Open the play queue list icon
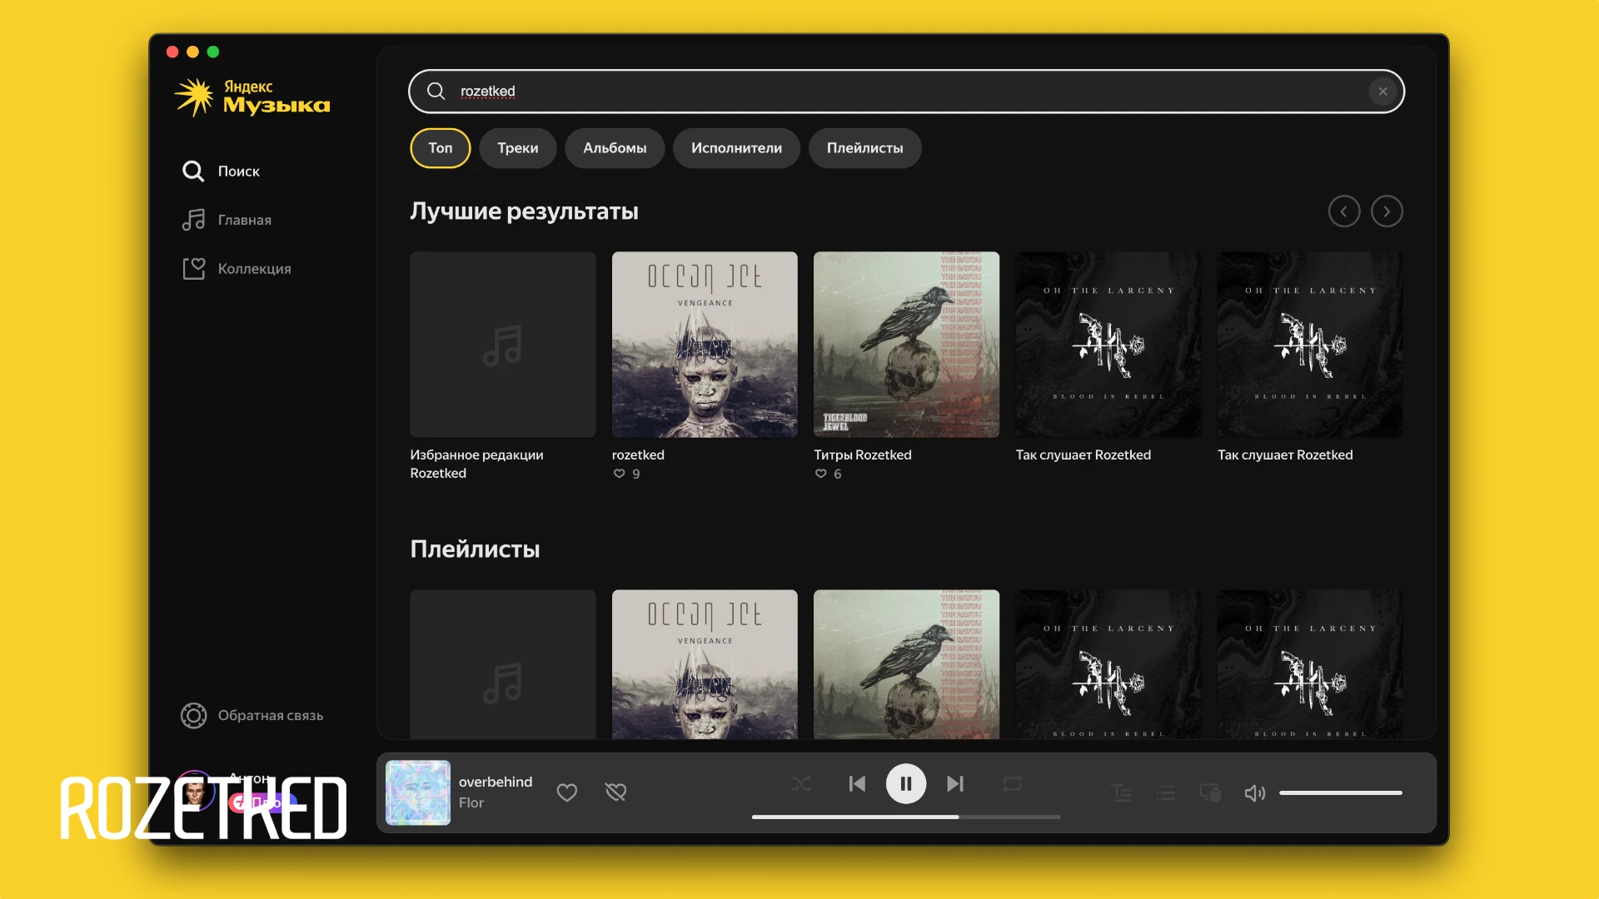This screenshot has height=899, width=1599. (1166, 793)
